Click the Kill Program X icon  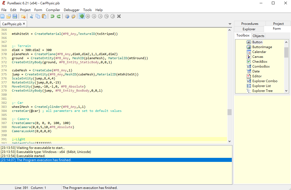pos(119,16)
